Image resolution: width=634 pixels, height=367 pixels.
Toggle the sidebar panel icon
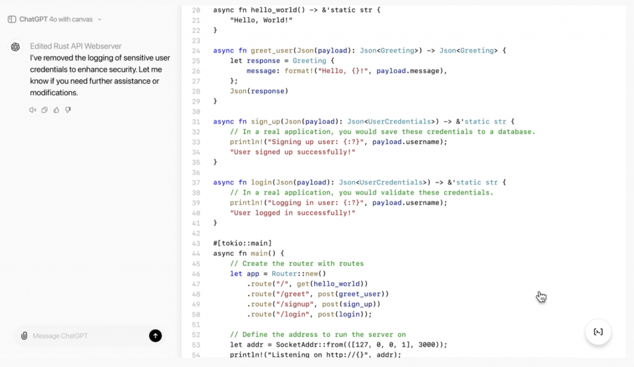coord(12,19)
